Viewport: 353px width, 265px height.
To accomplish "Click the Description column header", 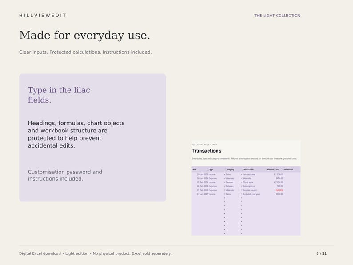I will pyautogui.click(x=248, y=169).
